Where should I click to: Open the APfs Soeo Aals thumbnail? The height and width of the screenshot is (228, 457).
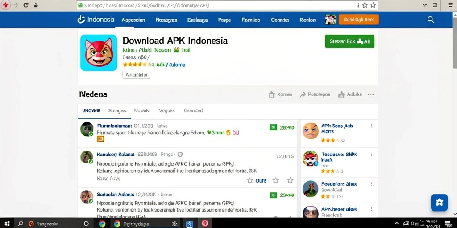pos(311,131)
